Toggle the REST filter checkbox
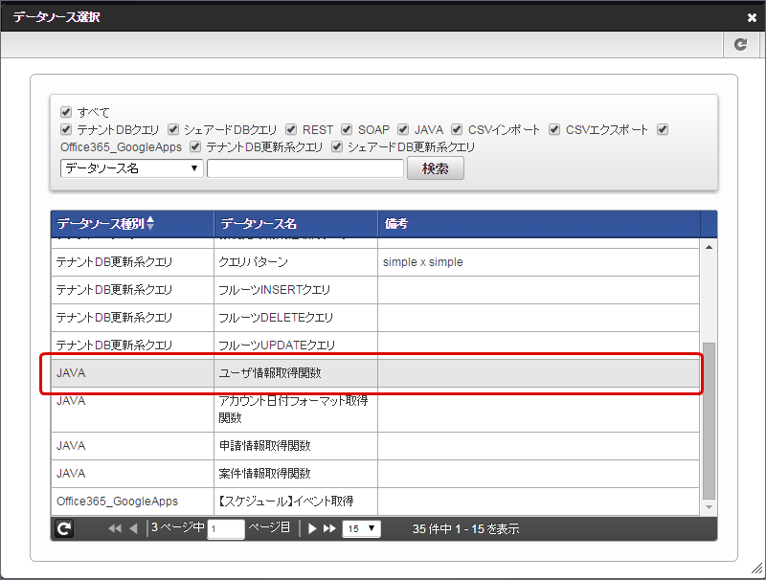This screenshot has height=580, width=766. click(292, 129)
